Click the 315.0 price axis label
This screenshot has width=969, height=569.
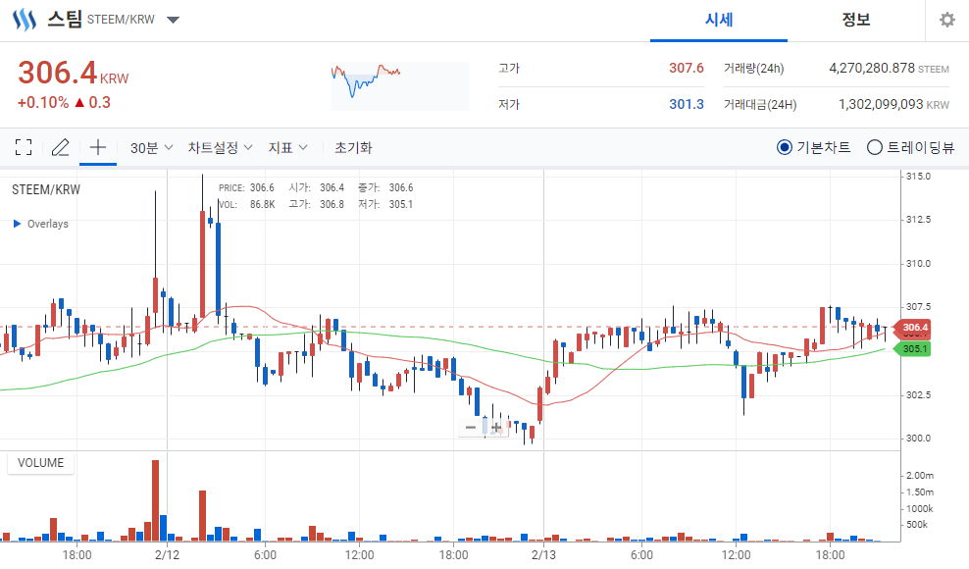918,177
